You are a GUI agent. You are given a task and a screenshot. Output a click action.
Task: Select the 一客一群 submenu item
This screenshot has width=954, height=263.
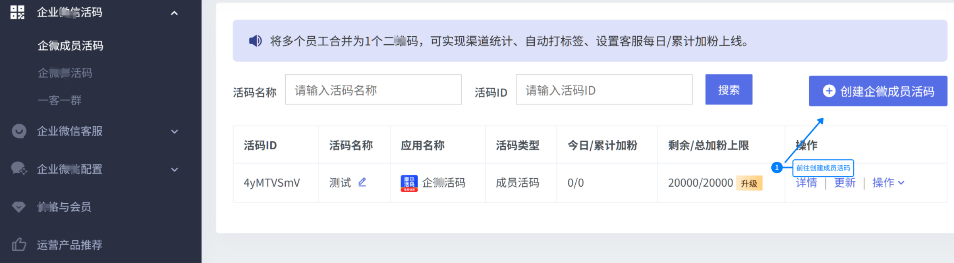point(59,100)
